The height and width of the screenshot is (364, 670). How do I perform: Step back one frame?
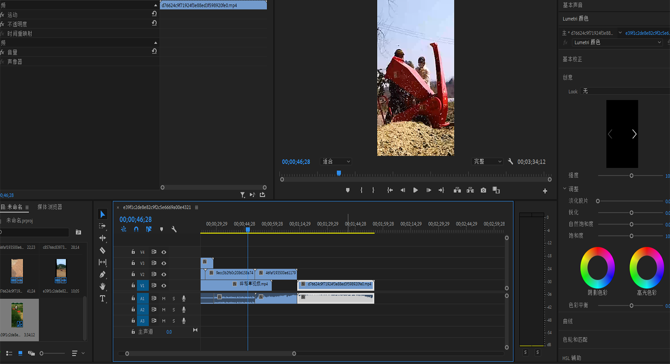click(402, 190)
